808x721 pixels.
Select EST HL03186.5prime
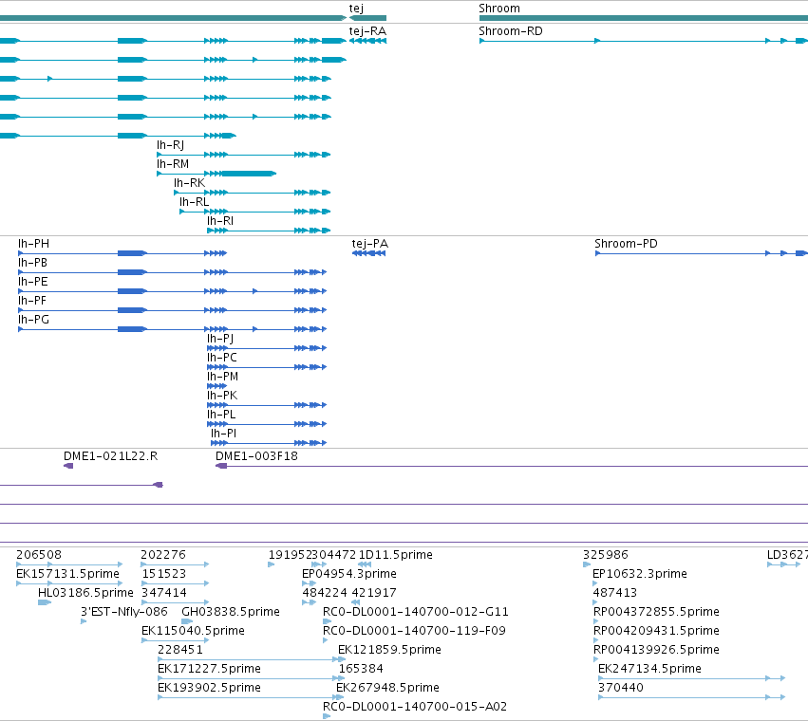coord(85,593)
